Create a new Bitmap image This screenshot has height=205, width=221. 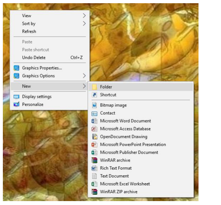coord(141,105)
